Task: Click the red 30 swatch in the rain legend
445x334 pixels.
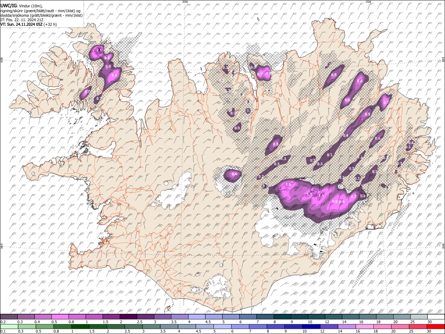Action: point(436,327)
